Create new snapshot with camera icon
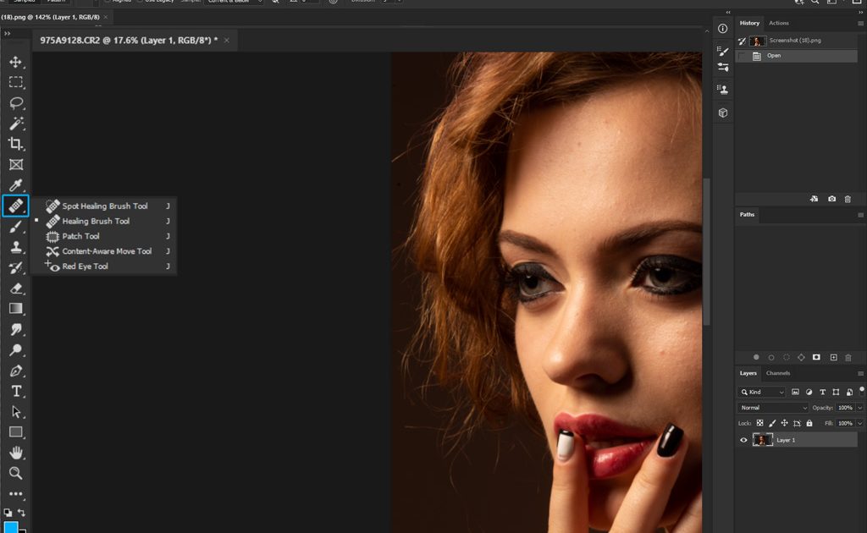This screenshot has height=533, width=867. click(x=831, y=199)
